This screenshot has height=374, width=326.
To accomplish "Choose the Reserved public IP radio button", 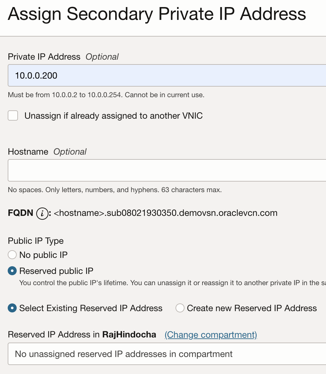I will 12,271.
